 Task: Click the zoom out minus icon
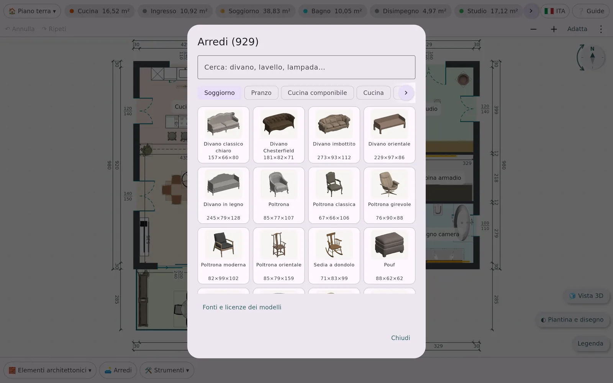point(533,29)
